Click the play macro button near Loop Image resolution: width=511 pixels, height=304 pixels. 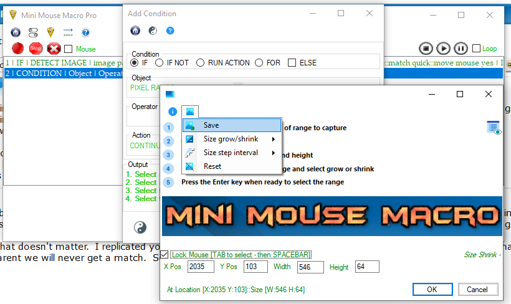(x=443, y=49)
